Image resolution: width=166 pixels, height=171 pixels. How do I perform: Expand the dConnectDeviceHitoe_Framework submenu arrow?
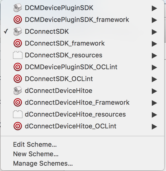coord(154,103)
